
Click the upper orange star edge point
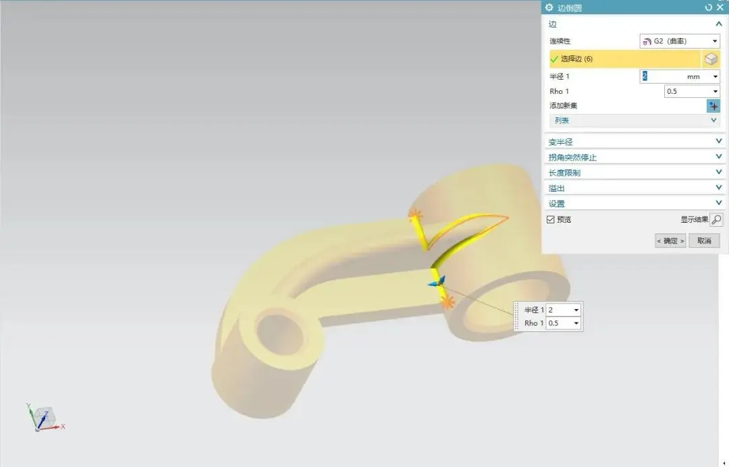click(415, 215)
